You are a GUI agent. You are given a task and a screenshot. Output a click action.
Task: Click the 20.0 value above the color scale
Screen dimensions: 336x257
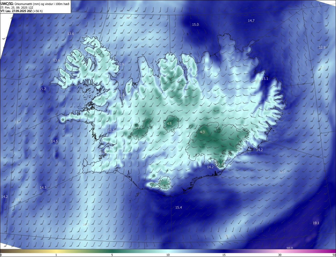coord(290,248)
